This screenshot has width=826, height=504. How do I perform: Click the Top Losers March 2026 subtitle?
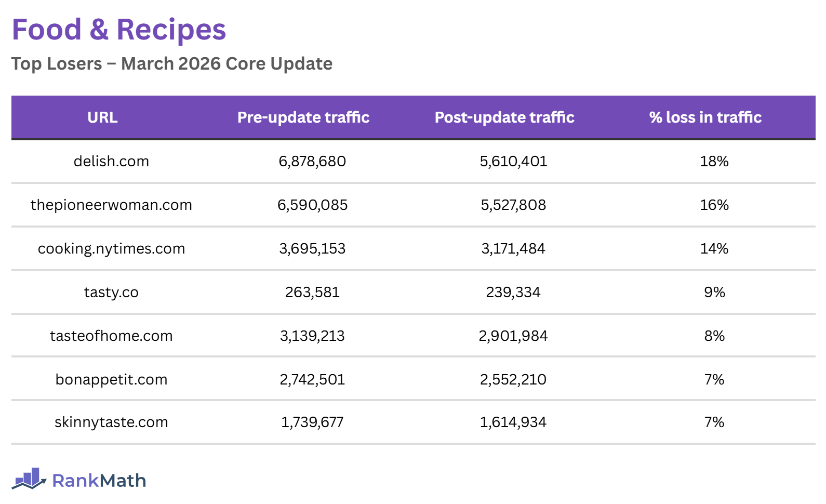(172, 64)
